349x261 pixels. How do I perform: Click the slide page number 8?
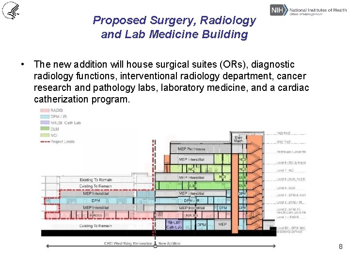pyautogui.click(x=341, y=246)
